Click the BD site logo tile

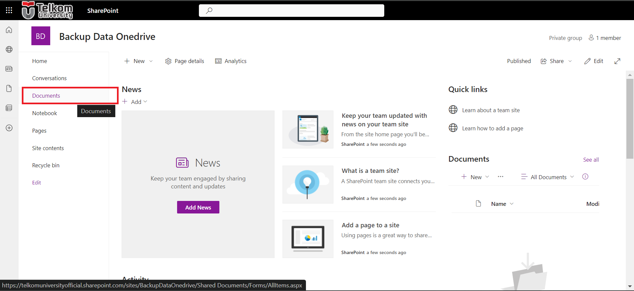41,36
